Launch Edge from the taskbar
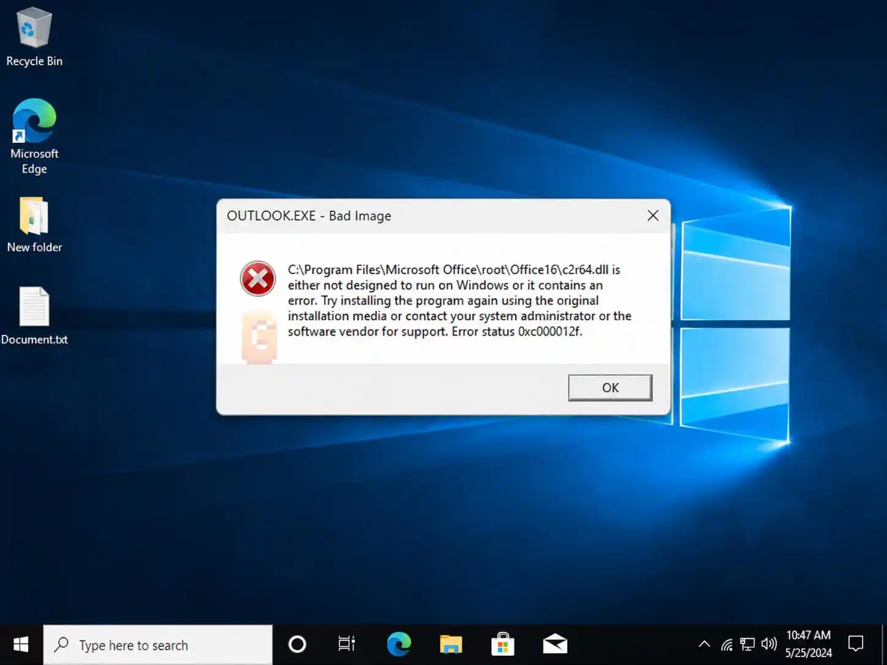This screenshot has height=665, width=887. pyautogui.click(x=399, y=645)
